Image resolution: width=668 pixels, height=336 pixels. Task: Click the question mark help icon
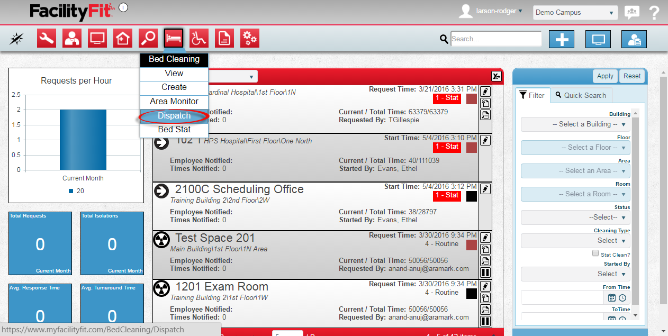(x=654, y=12)
